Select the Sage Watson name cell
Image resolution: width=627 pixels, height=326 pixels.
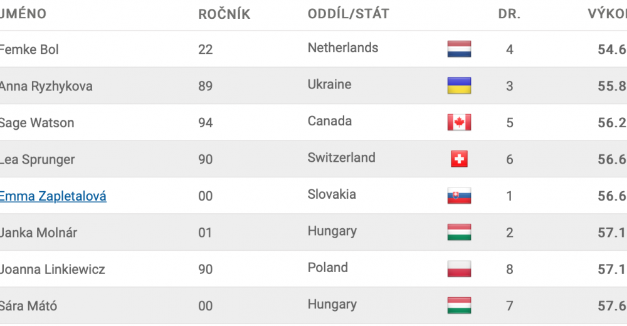[37, 123]
